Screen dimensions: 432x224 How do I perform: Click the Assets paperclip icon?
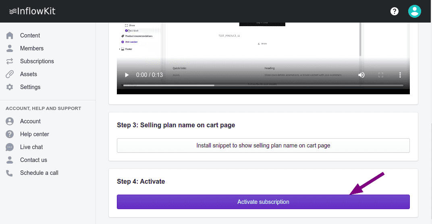[x=10, y=74]
